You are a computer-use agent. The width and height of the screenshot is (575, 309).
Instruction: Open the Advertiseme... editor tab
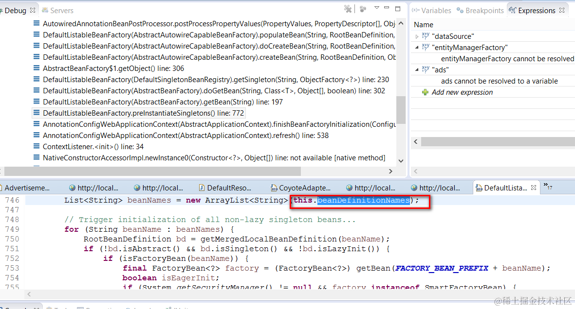(26, 188)
